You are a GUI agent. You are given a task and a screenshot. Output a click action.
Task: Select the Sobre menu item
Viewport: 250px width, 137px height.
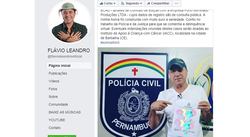click(x=53, y=97)
